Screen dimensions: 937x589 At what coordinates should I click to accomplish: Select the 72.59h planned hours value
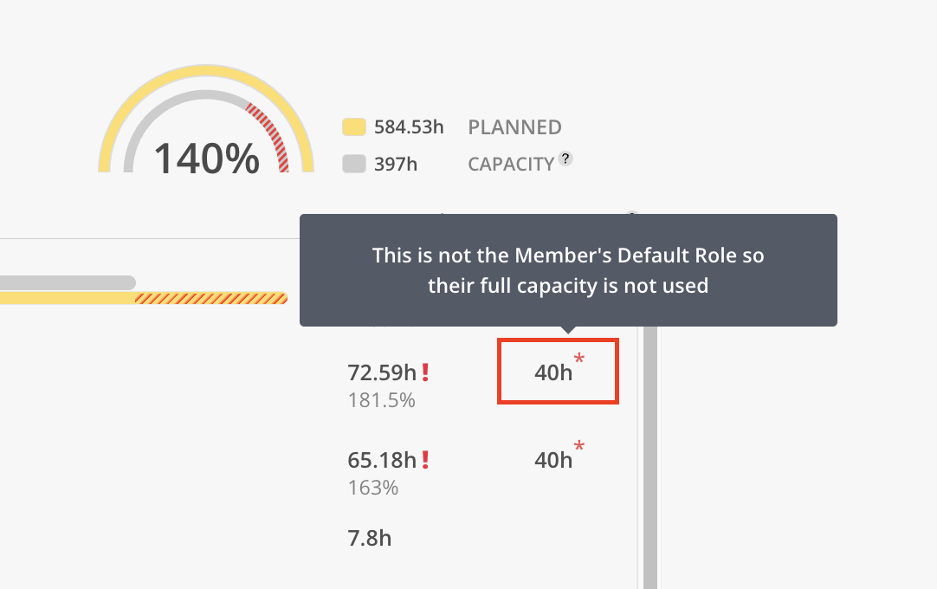382,372
